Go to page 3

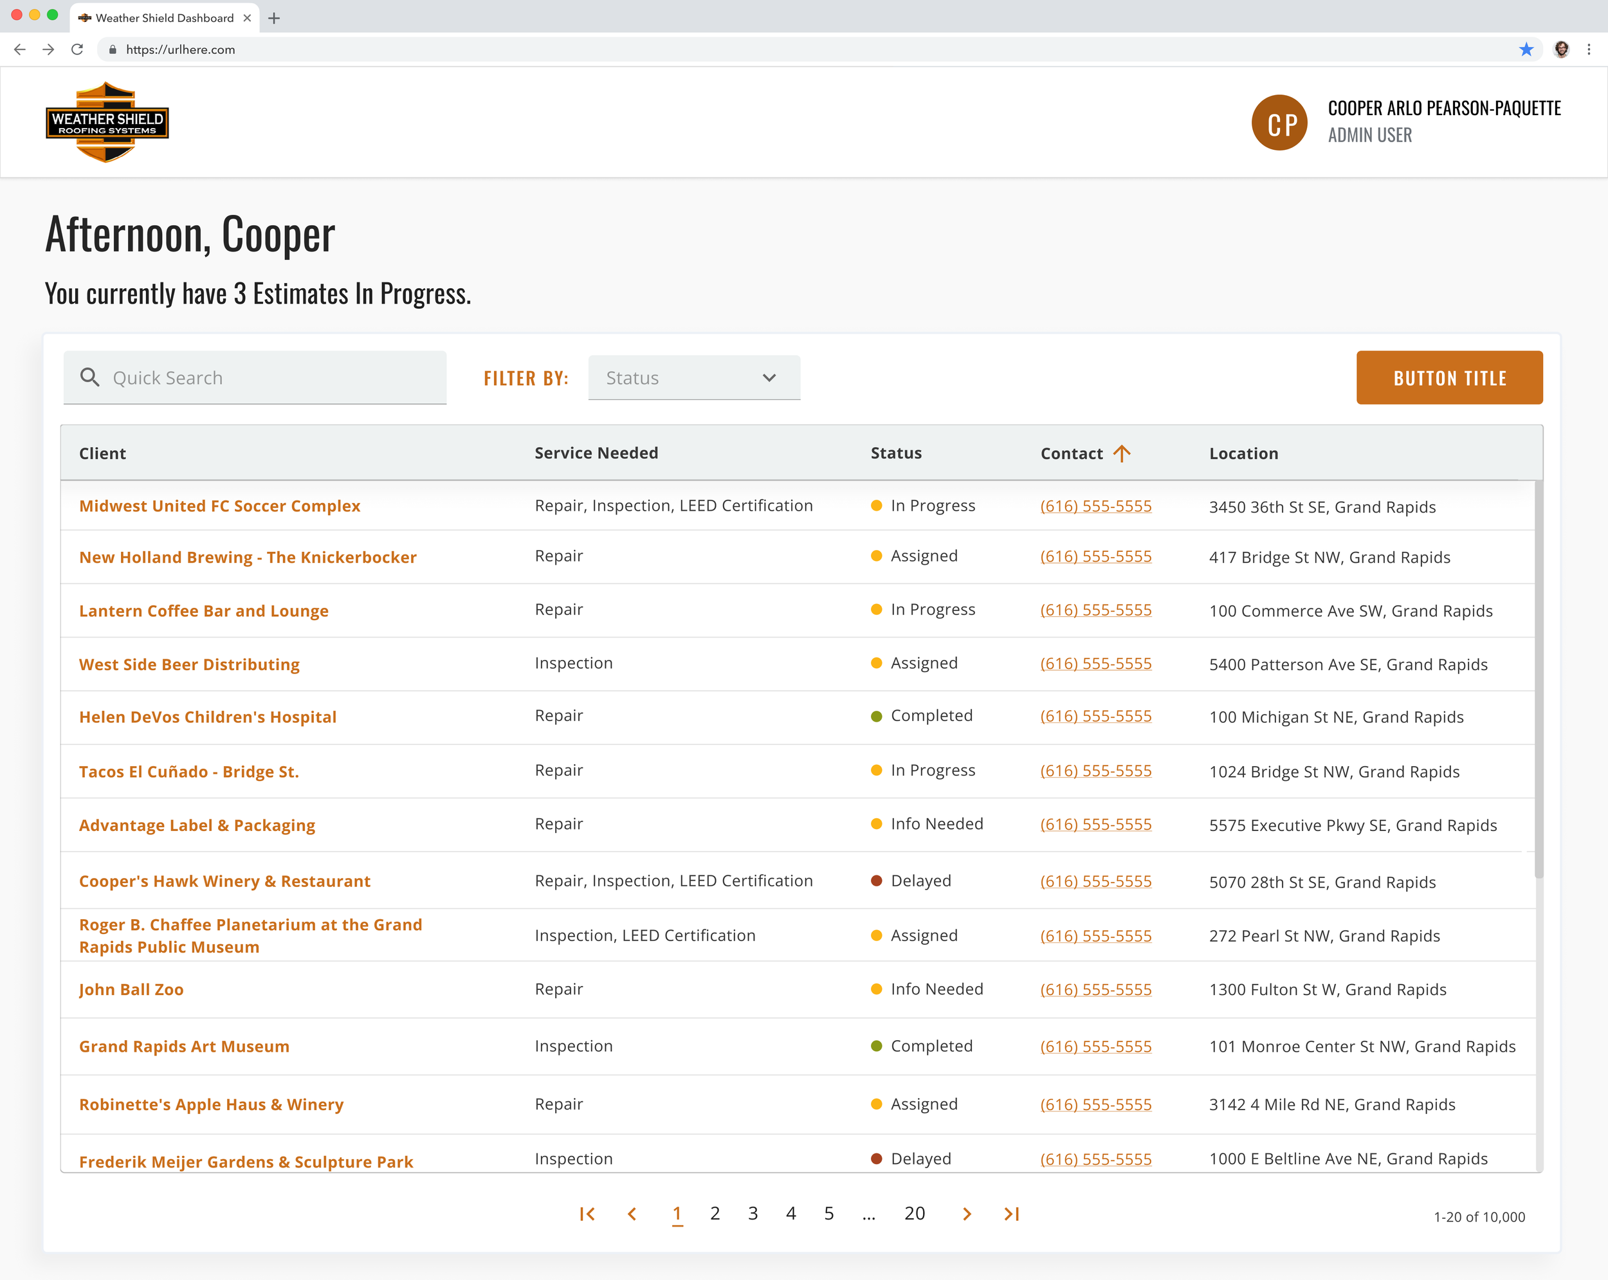coord(753,1214)
